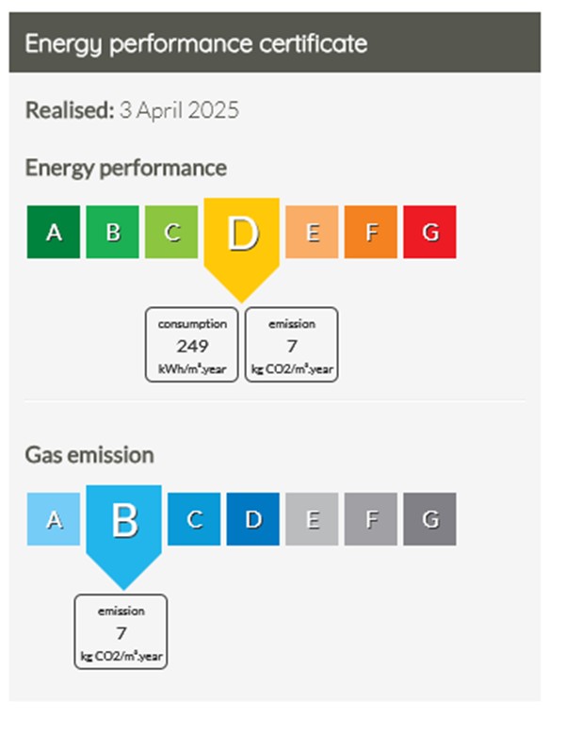Image resolution: width=565 pixels, height=733 pixels.
Task: Click the light orange E energy tile
Action: tap(312, 232)
